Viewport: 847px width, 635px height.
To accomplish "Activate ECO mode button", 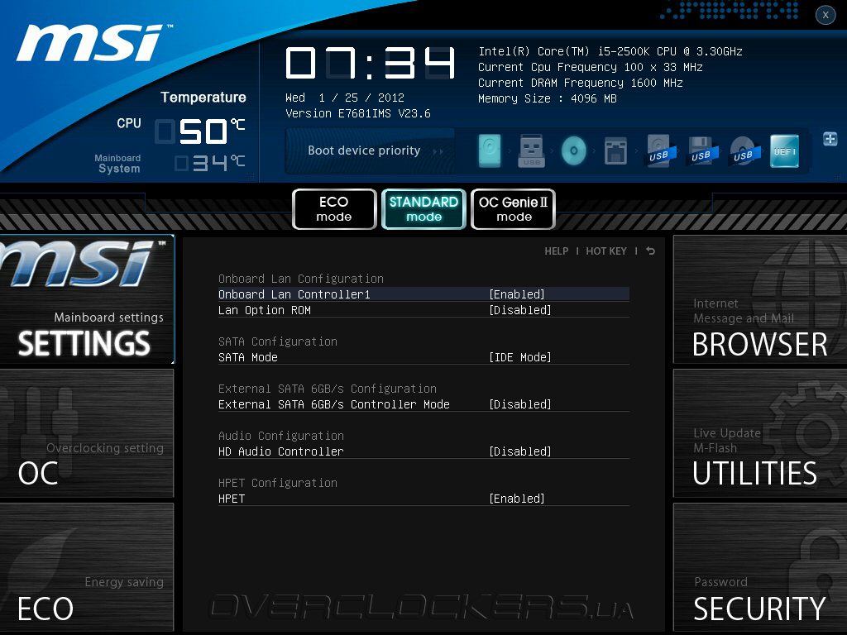I will (334, 209).
